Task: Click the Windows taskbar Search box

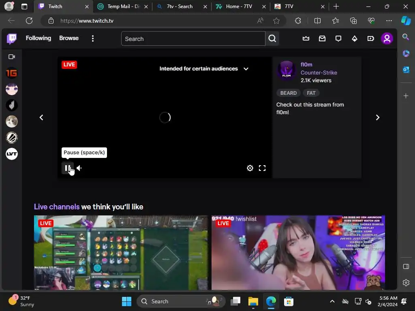Action: point(181,301)
